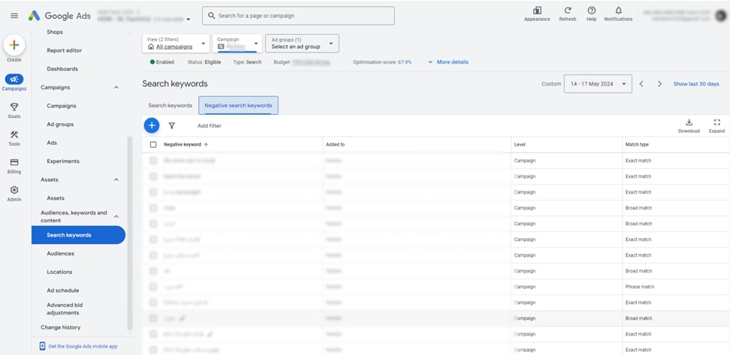Go to next date range arrow
The image size is (730, 355).
[659, 84]
